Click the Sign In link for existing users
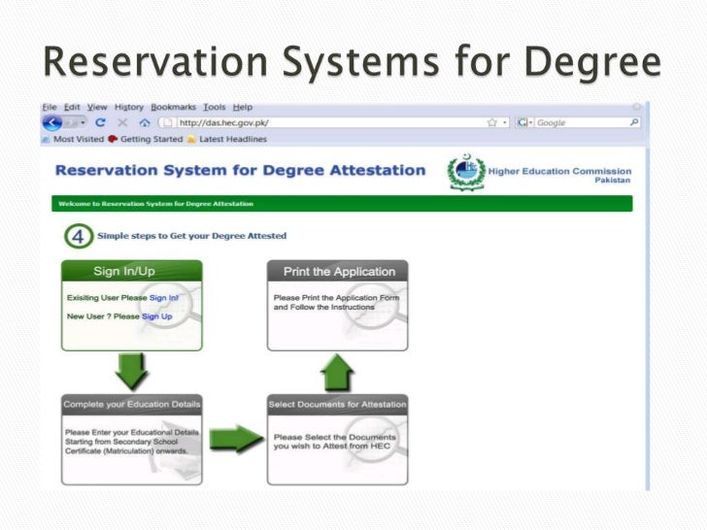Image resolution: width=707 pixels, height=530 pixels. [164, 298]
